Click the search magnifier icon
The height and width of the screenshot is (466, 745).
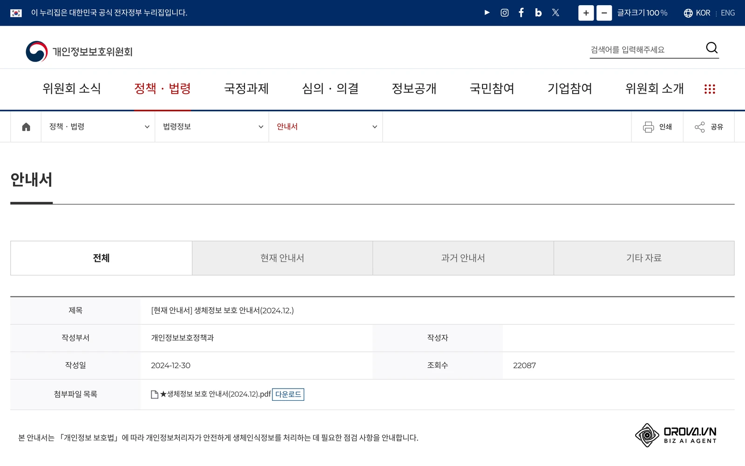(711, 48)
